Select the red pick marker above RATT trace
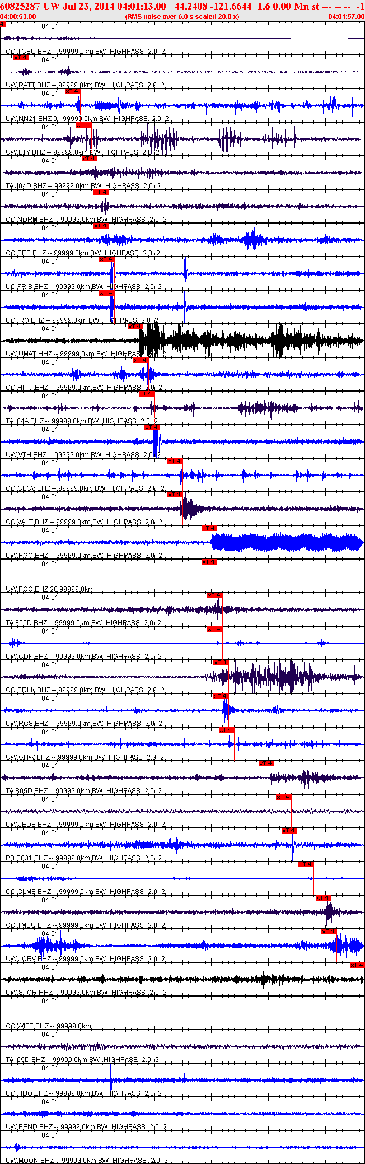 coord(21,58)
